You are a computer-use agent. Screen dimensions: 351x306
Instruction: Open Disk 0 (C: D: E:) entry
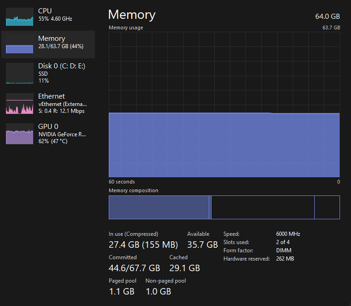pos(48,73)
